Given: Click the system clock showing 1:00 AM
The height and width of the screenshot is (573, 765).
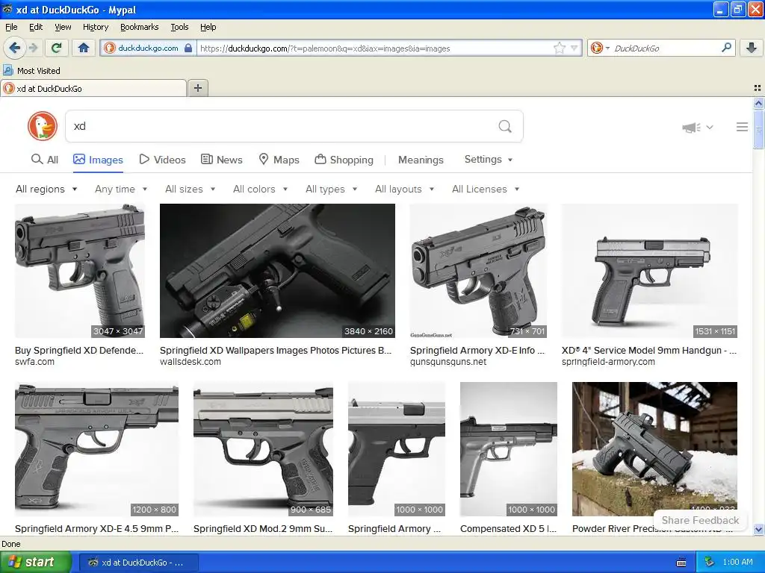Looking at the screenshot, I should [737, 562].
